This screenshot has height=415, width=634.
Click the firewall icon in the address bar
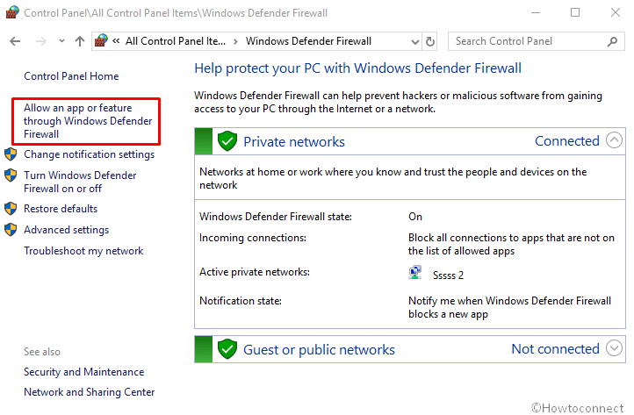tap(101, 41)
